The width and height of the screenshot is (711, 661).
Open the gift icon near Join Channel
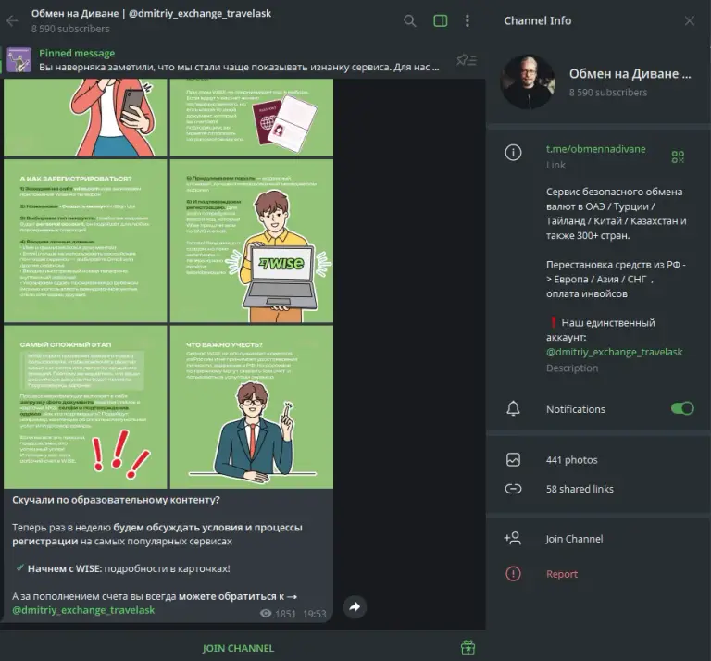468,648
